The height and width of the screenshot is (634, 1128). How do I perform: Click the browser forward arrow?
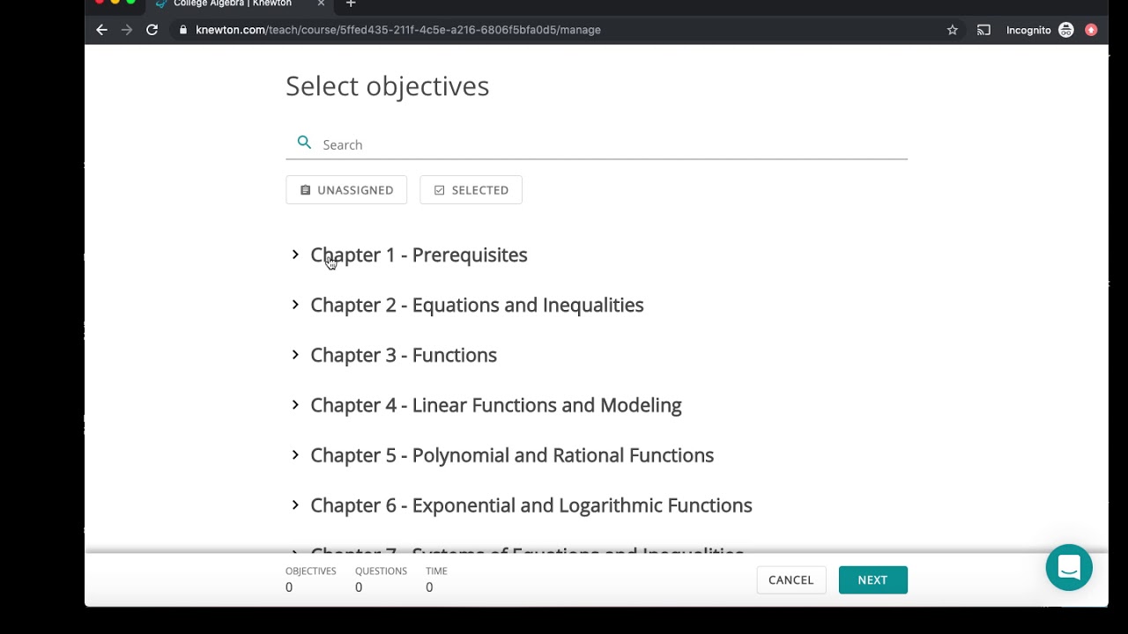coord(127,30)
